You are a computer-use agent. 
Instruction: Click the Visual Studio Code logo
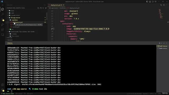[2, 2]
